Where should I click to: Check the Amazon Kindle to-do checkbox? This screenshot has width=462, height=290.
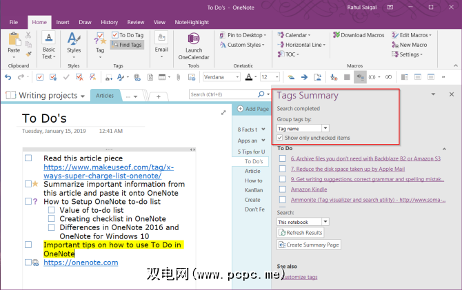(282, 189)
